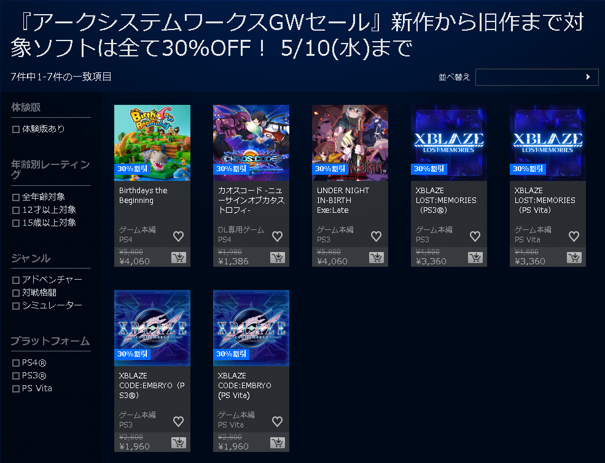Open the 並べ替え sort dropdown
Image resolution: width=605 pixels, height=463 pixels.
click(x=537, y=77)
